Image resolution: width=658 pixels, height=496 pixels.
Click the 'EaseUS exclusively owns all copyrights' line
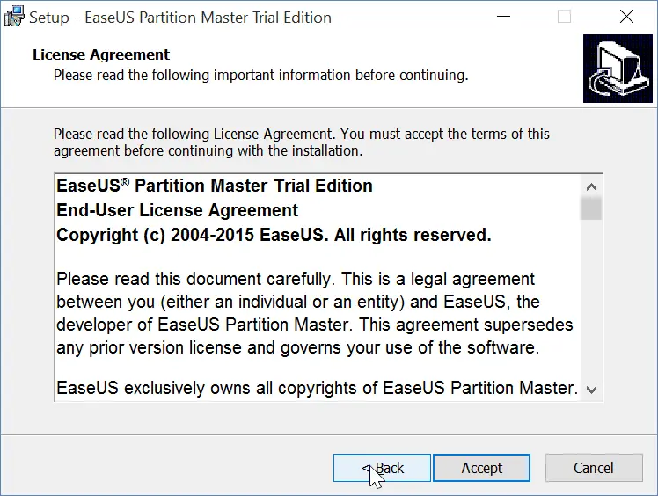[318, 388]
